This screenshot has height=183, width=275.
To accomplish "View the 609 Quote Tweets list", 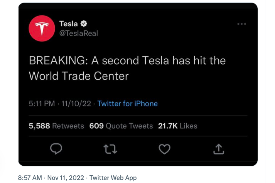I will 121,126.
